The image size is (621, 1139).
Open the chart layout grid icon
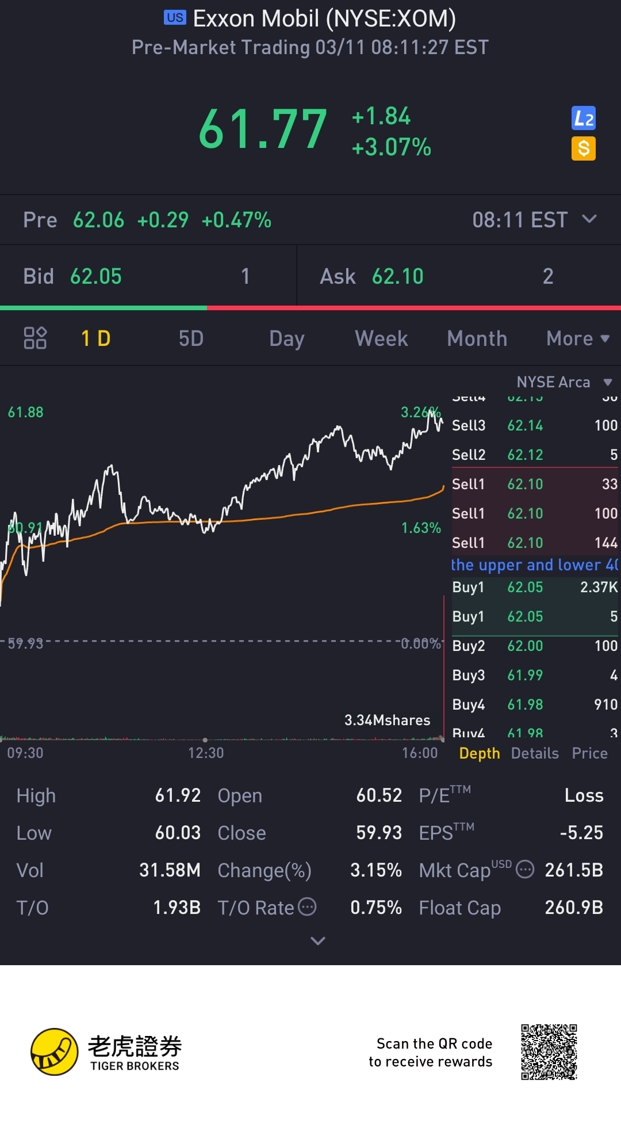coord(35,338)
